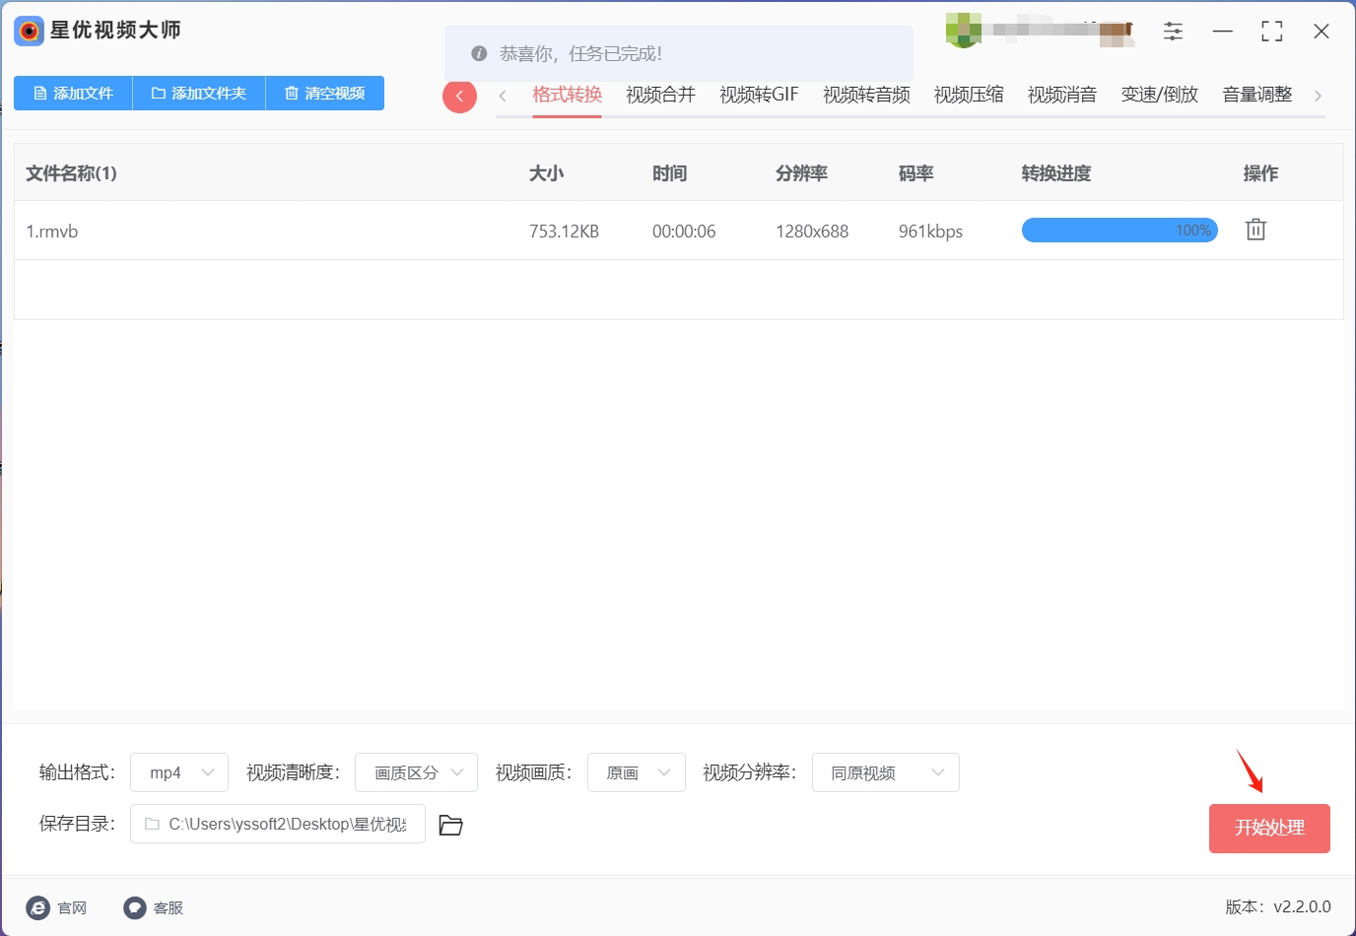Switch to the 音量调整 tab

click(x=1256, y=95)
